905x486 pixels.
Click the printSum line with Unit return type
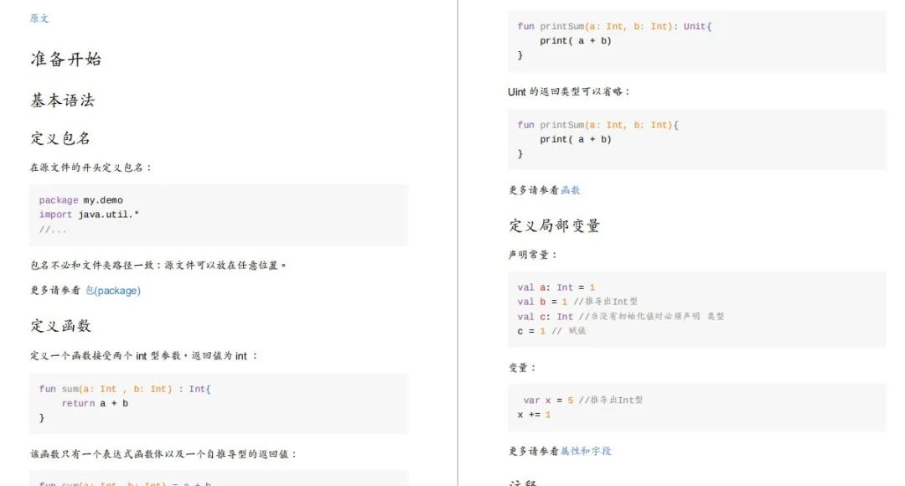614,27
